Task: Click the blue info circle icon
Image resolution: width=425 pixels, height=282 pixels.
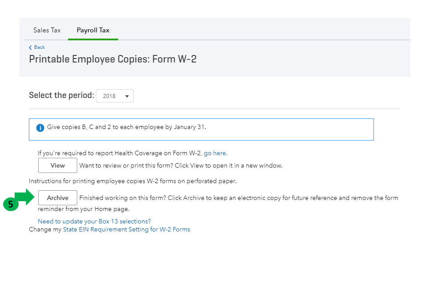Action: click(x=40, y=128)
